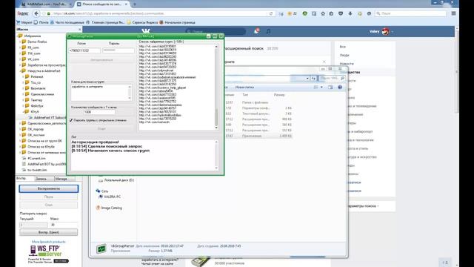Click the Explorer search box
474x267 pixels.
(x=332, y=78)
